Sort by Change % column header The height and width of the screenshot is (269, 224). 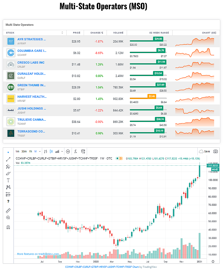(97, 33)
